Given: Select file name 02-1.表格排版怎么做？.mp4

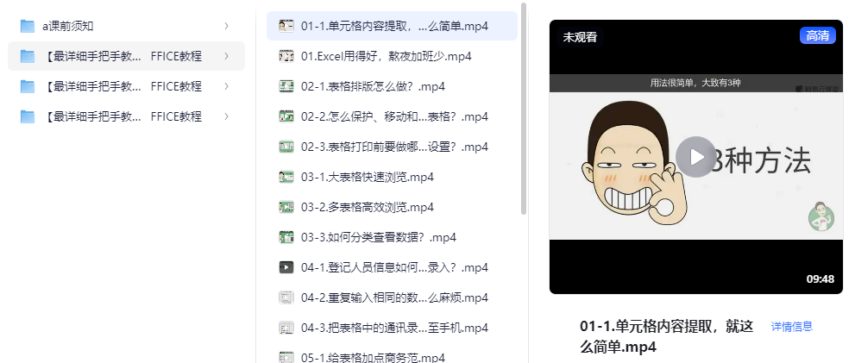Looking at the screenshot, I should click(373, 86).
